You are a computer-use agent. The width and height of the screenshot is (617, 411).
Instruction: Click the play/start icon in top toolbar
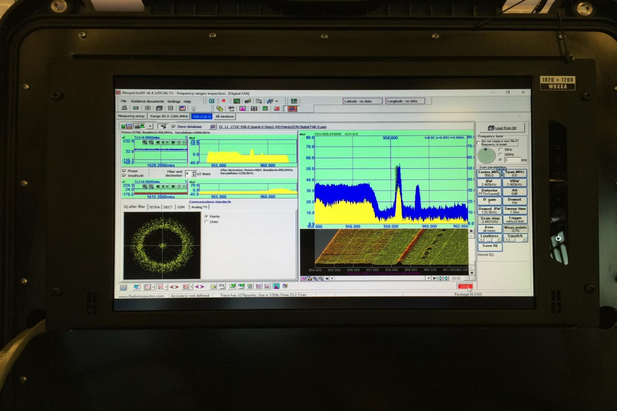pos(211,101)
